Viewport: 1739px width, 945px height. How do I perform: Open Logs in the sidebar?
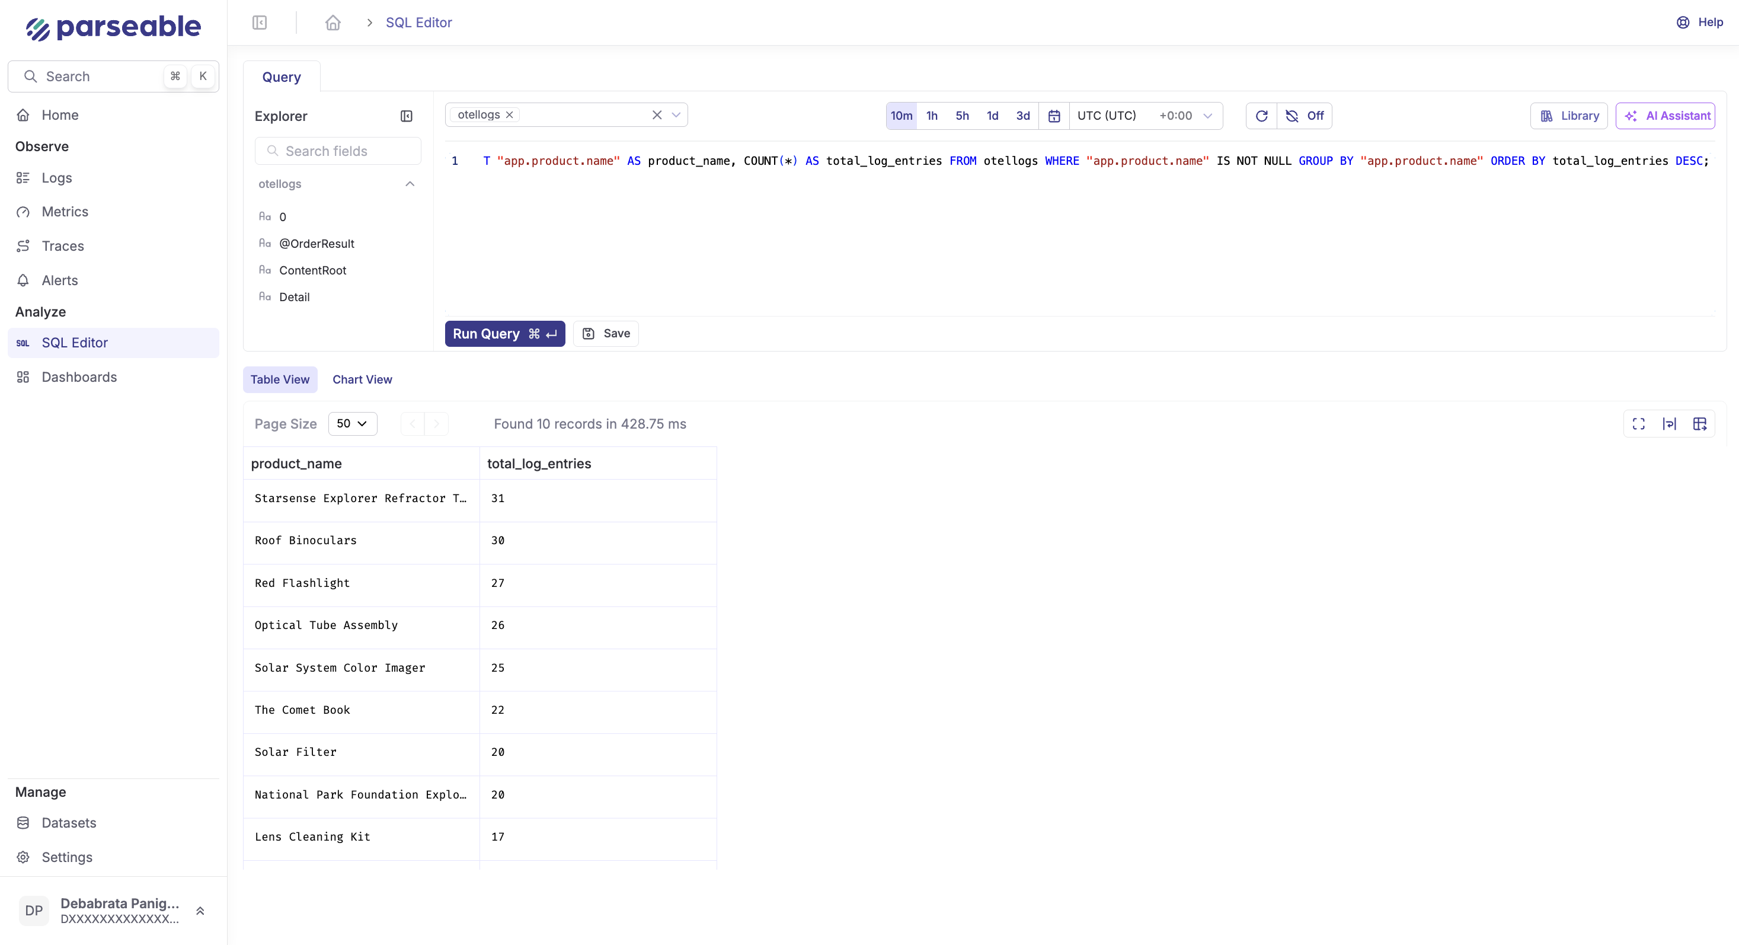pos(113,178)
